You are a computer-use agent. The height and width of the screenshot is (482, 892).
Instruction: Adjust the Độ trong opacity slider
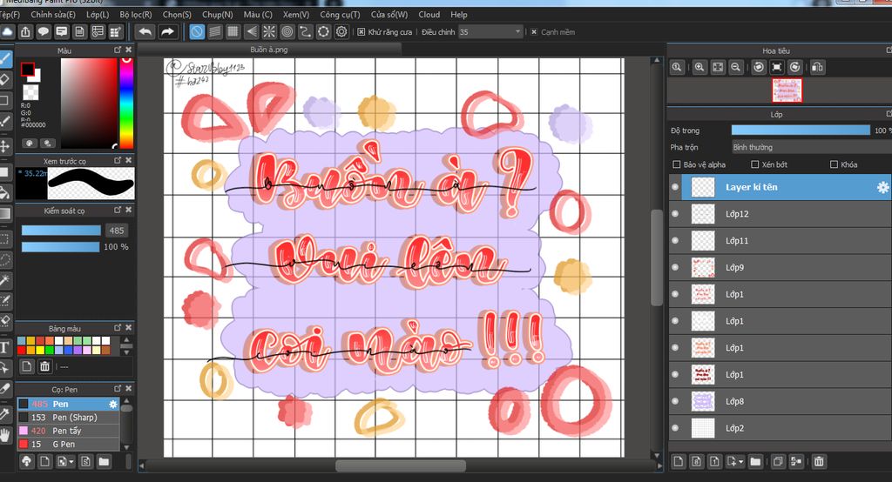[x=801, y=131]
